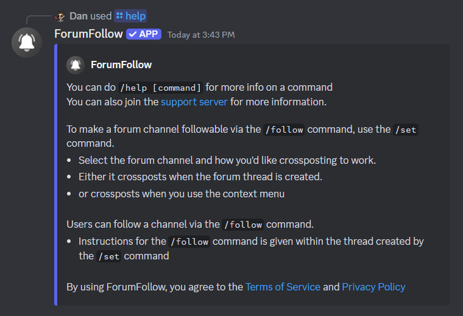Click the /follow code in the forum channel sentence
Viewport: 463px width, 316px height.
click(284, 130)
